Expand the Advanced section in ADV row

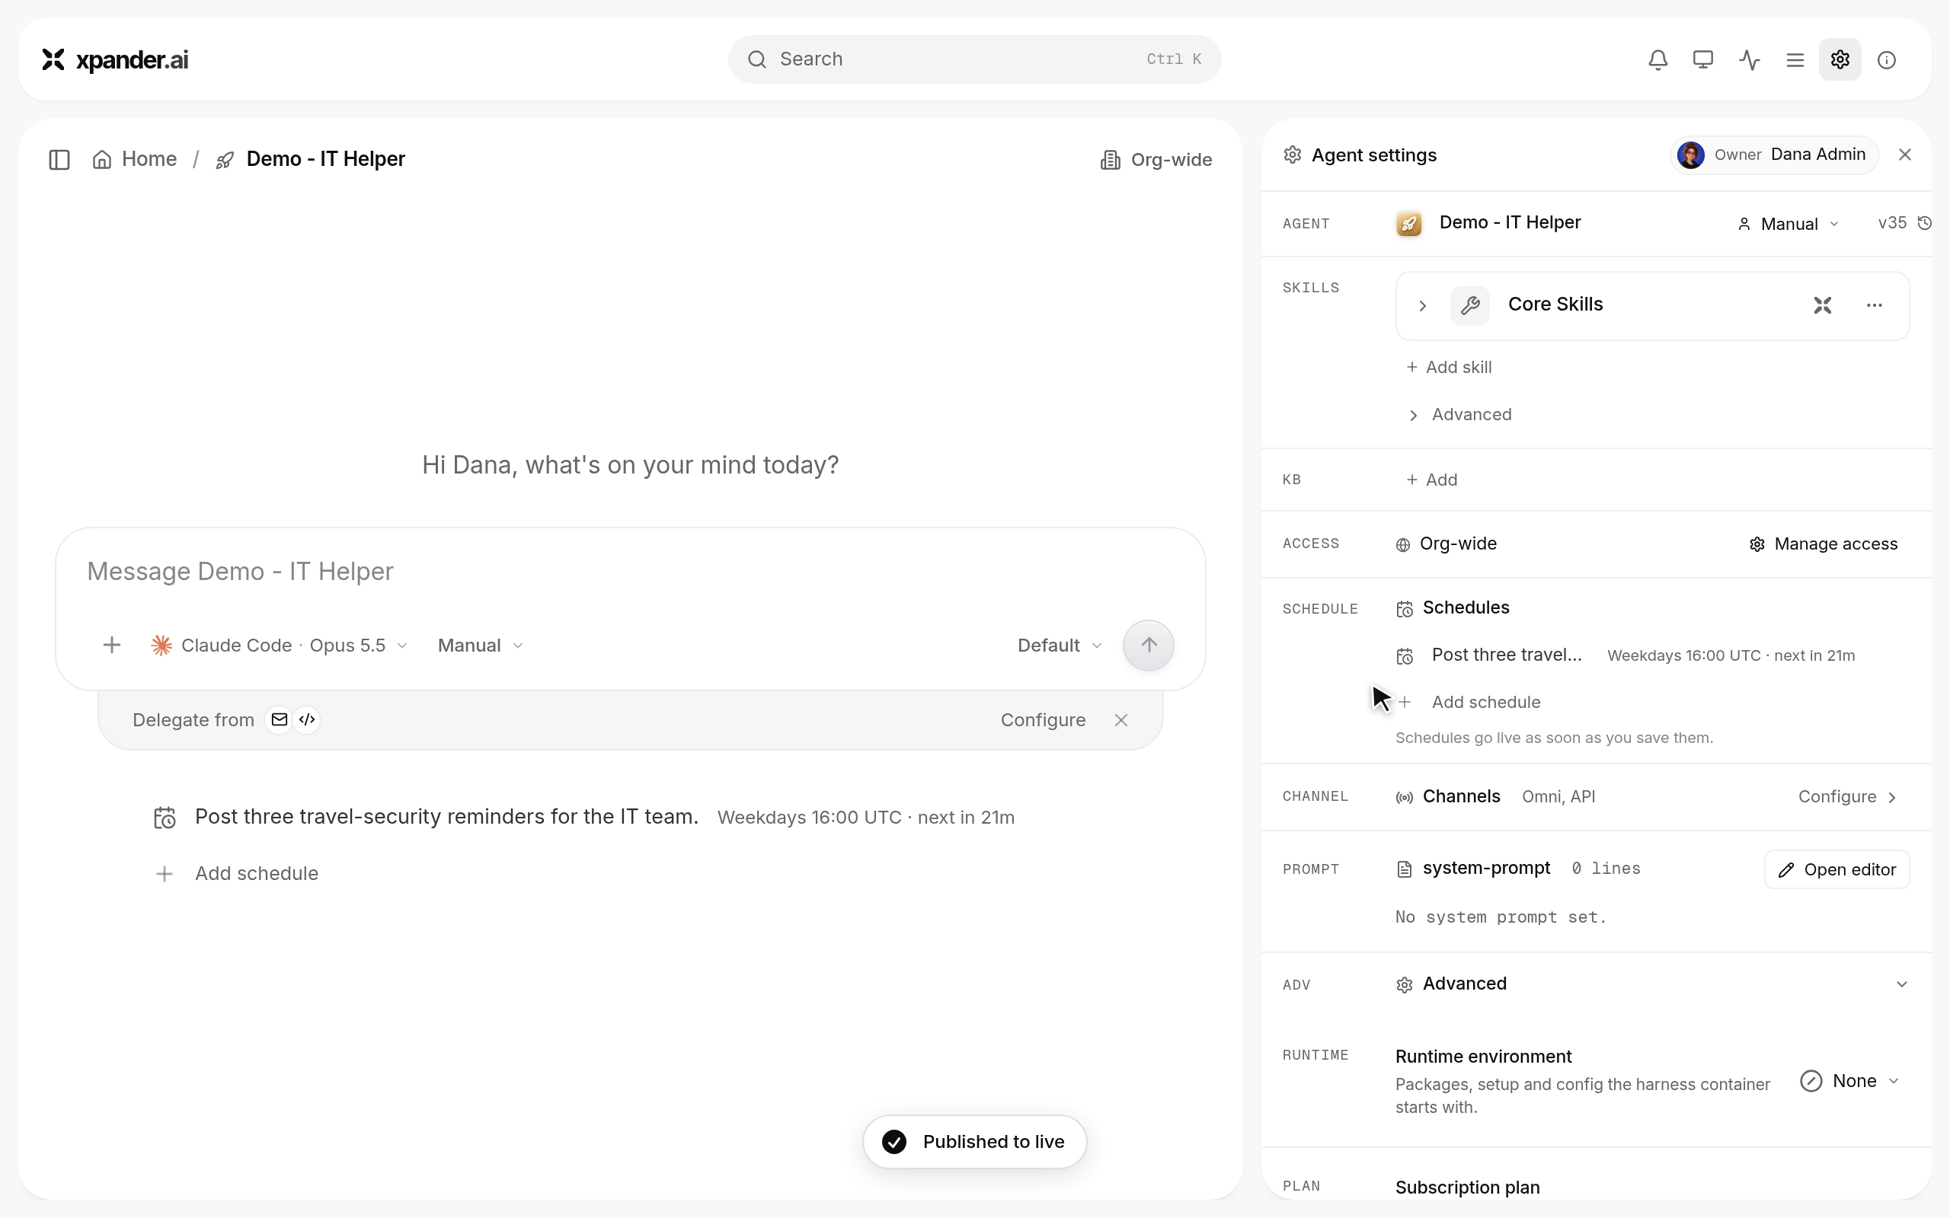point(1902,984)
